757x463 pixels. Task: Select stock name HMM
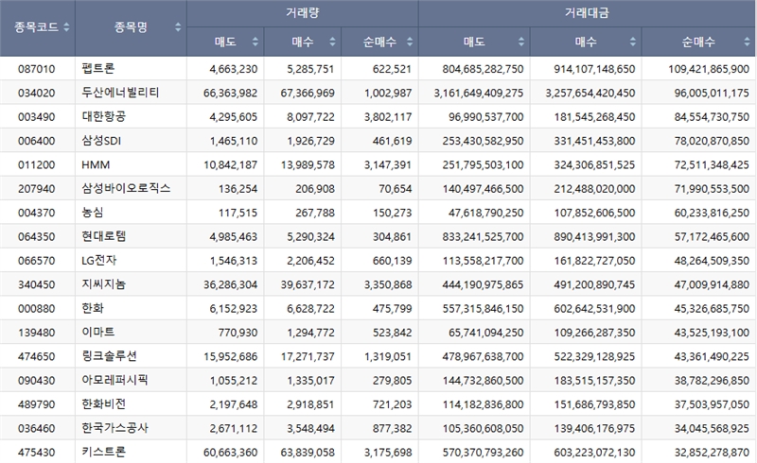point(96,164)
